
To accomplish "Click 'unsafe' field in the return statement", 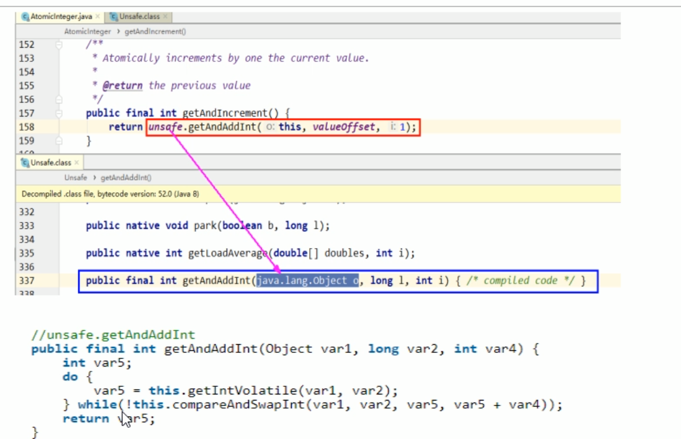I will (x=166, y=126).
